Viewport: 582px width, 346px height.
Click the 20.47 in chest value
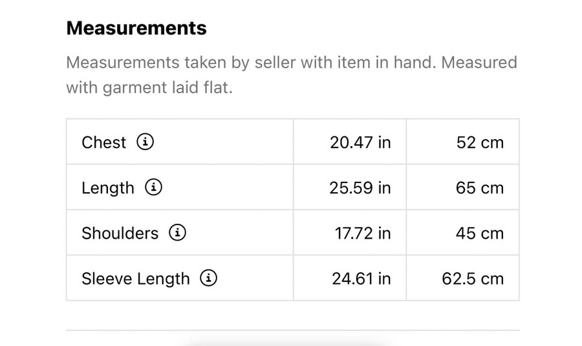(x=360, y=142)
